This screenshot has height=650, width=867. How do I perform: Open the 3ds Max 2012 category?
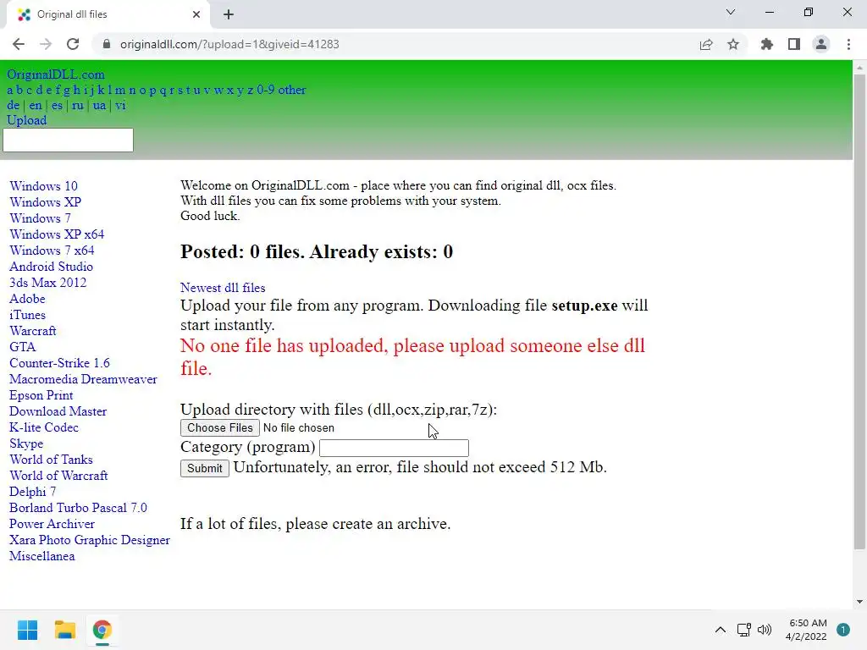coord(47,283)
